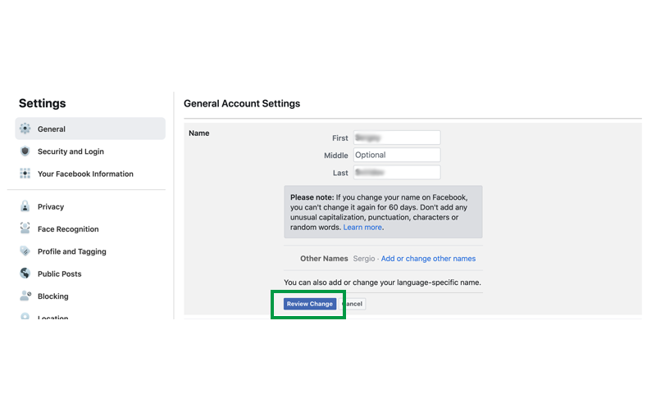Click the General Account Settings heading
The image size is (656, 393).
(x=242, y=104)
